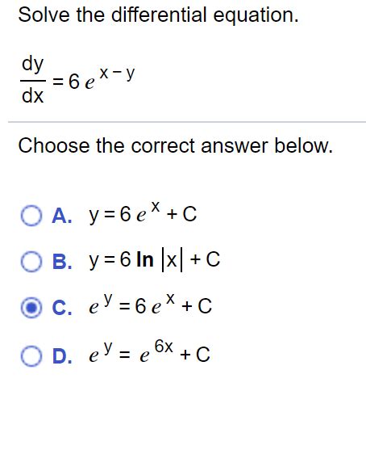The height and width of the screenshot is (475, 366).
Task: Click the 6e^(x−y) right-hand expression
Action: coord(102,78)
